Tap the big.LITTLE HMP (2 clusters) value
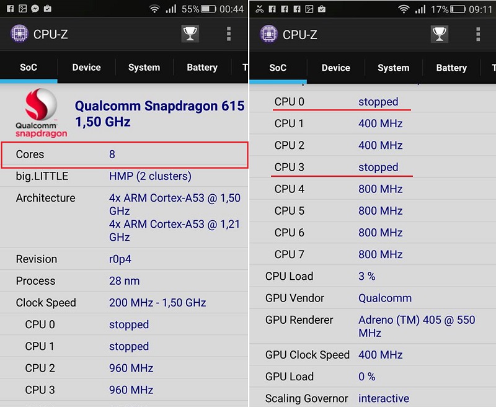This screenshot has width=496, height=407. point(150,176)
